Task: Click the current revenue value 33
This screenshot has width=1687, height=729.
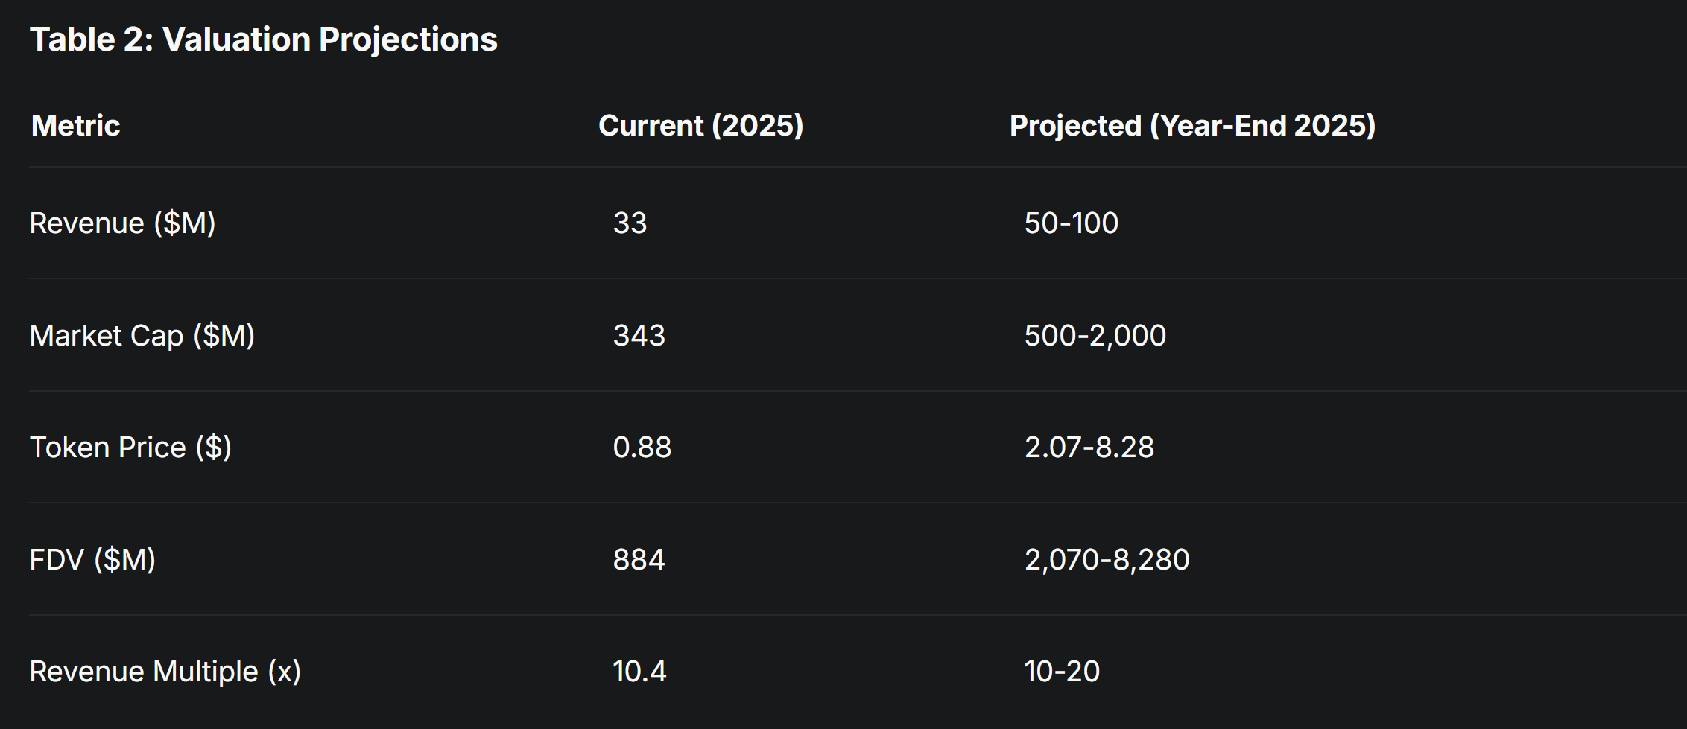Action: click(630, 223)
